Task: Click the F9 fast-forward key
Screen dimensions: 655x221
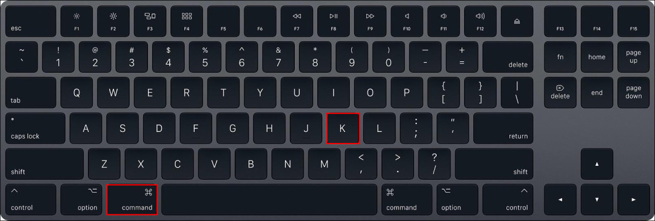Action: pos(370,21)
